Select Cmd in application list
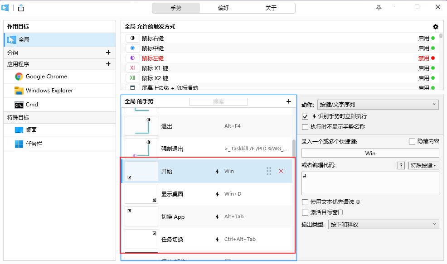447x264 pixels. (x=59, y=105)
